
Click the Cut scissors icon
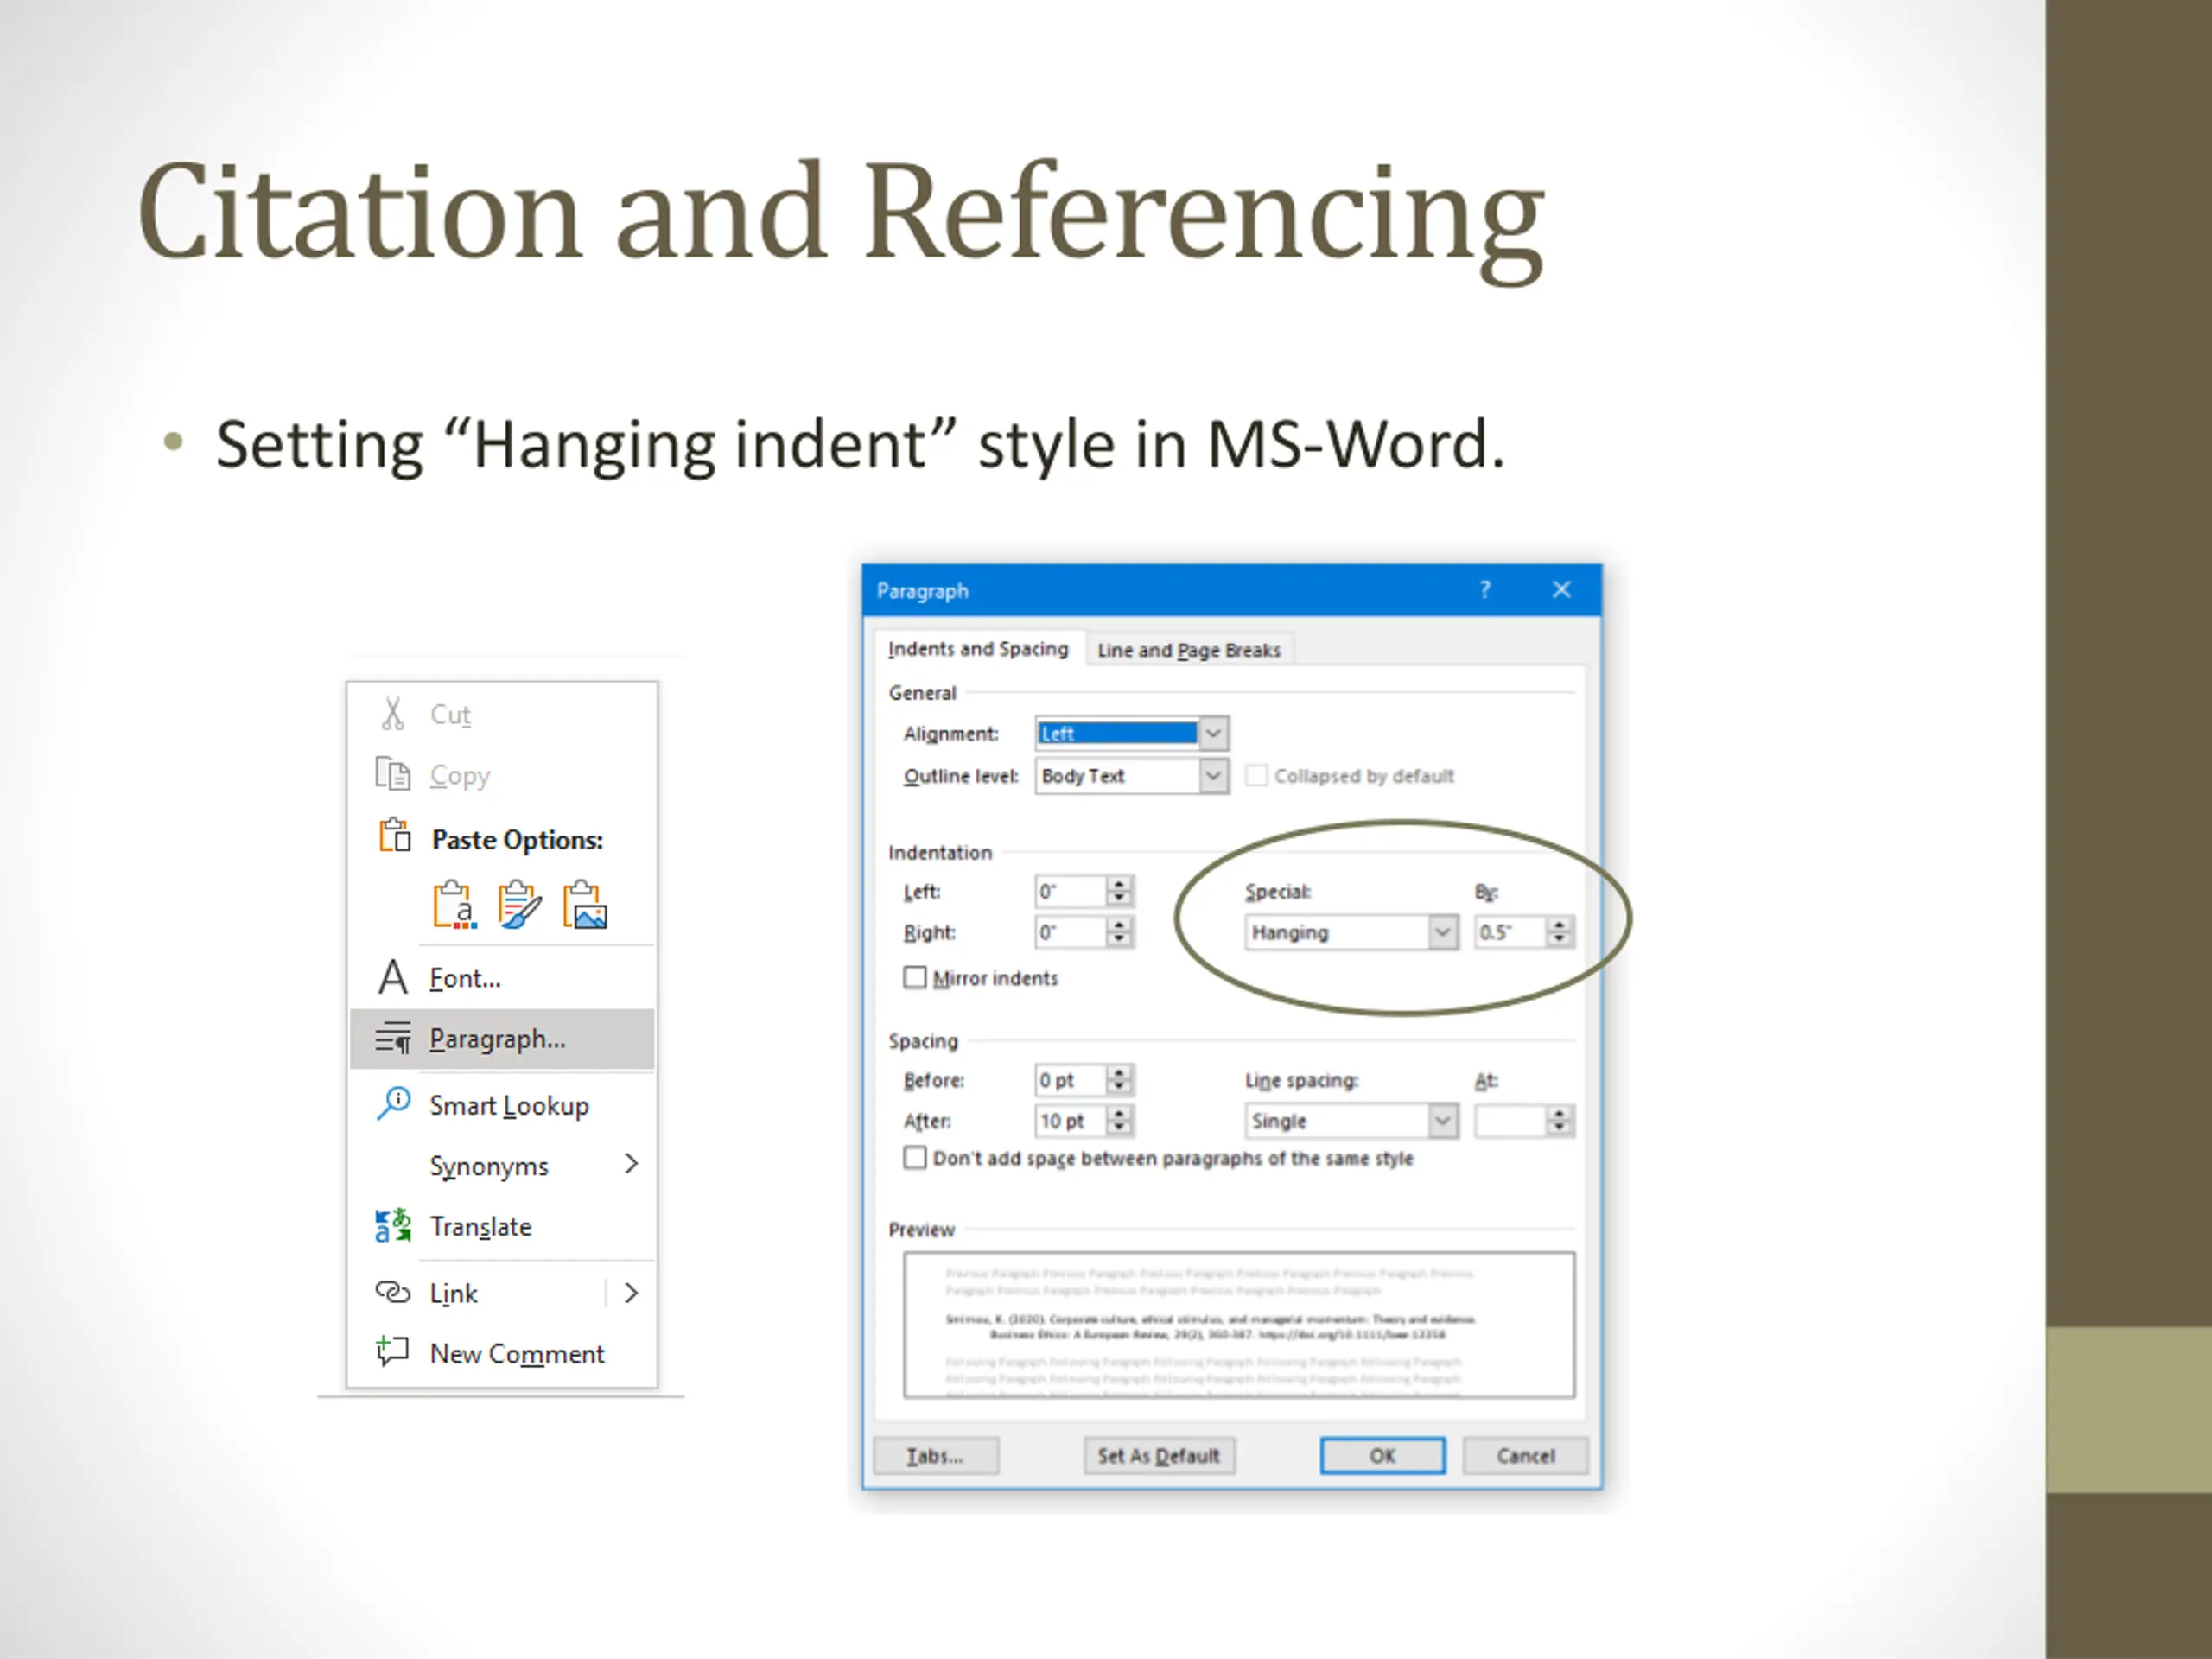[393, 714]
